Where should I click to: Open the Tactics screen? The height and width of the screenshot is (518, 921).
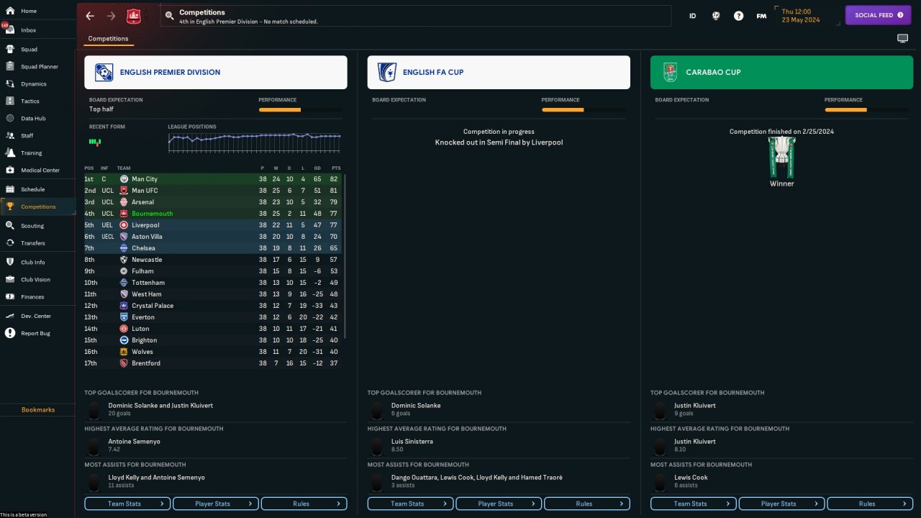[x=30, y=101]
